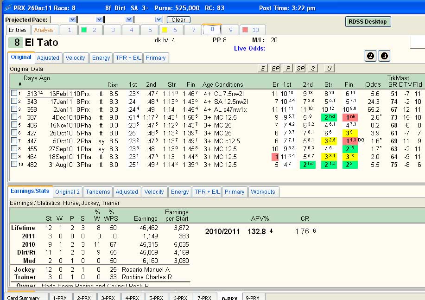Check the box for race line 9
Screen dimensions: 425x300
click(x=14, y=156)
